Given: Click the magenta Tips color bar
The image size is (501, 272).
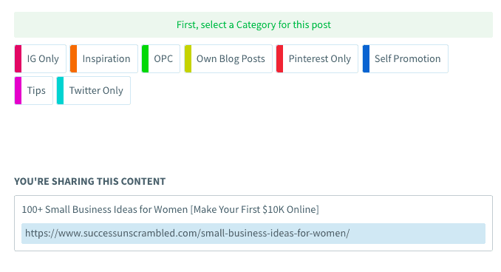Looking at the screenshot, I should [x=18, y=90].
